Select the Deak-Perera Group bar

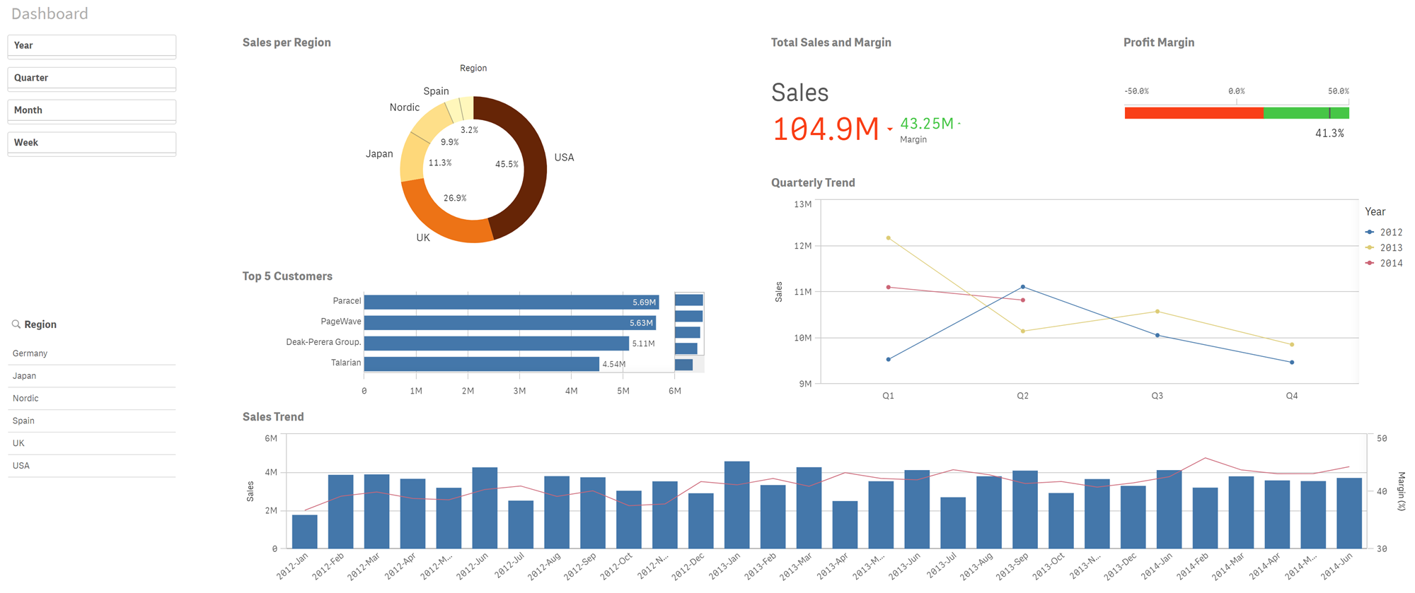point(495,344)
